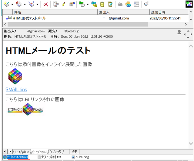Sort mail list by 送信日時 column header
The width and height of the screenshot is (194, 161).
click(169, 12)
